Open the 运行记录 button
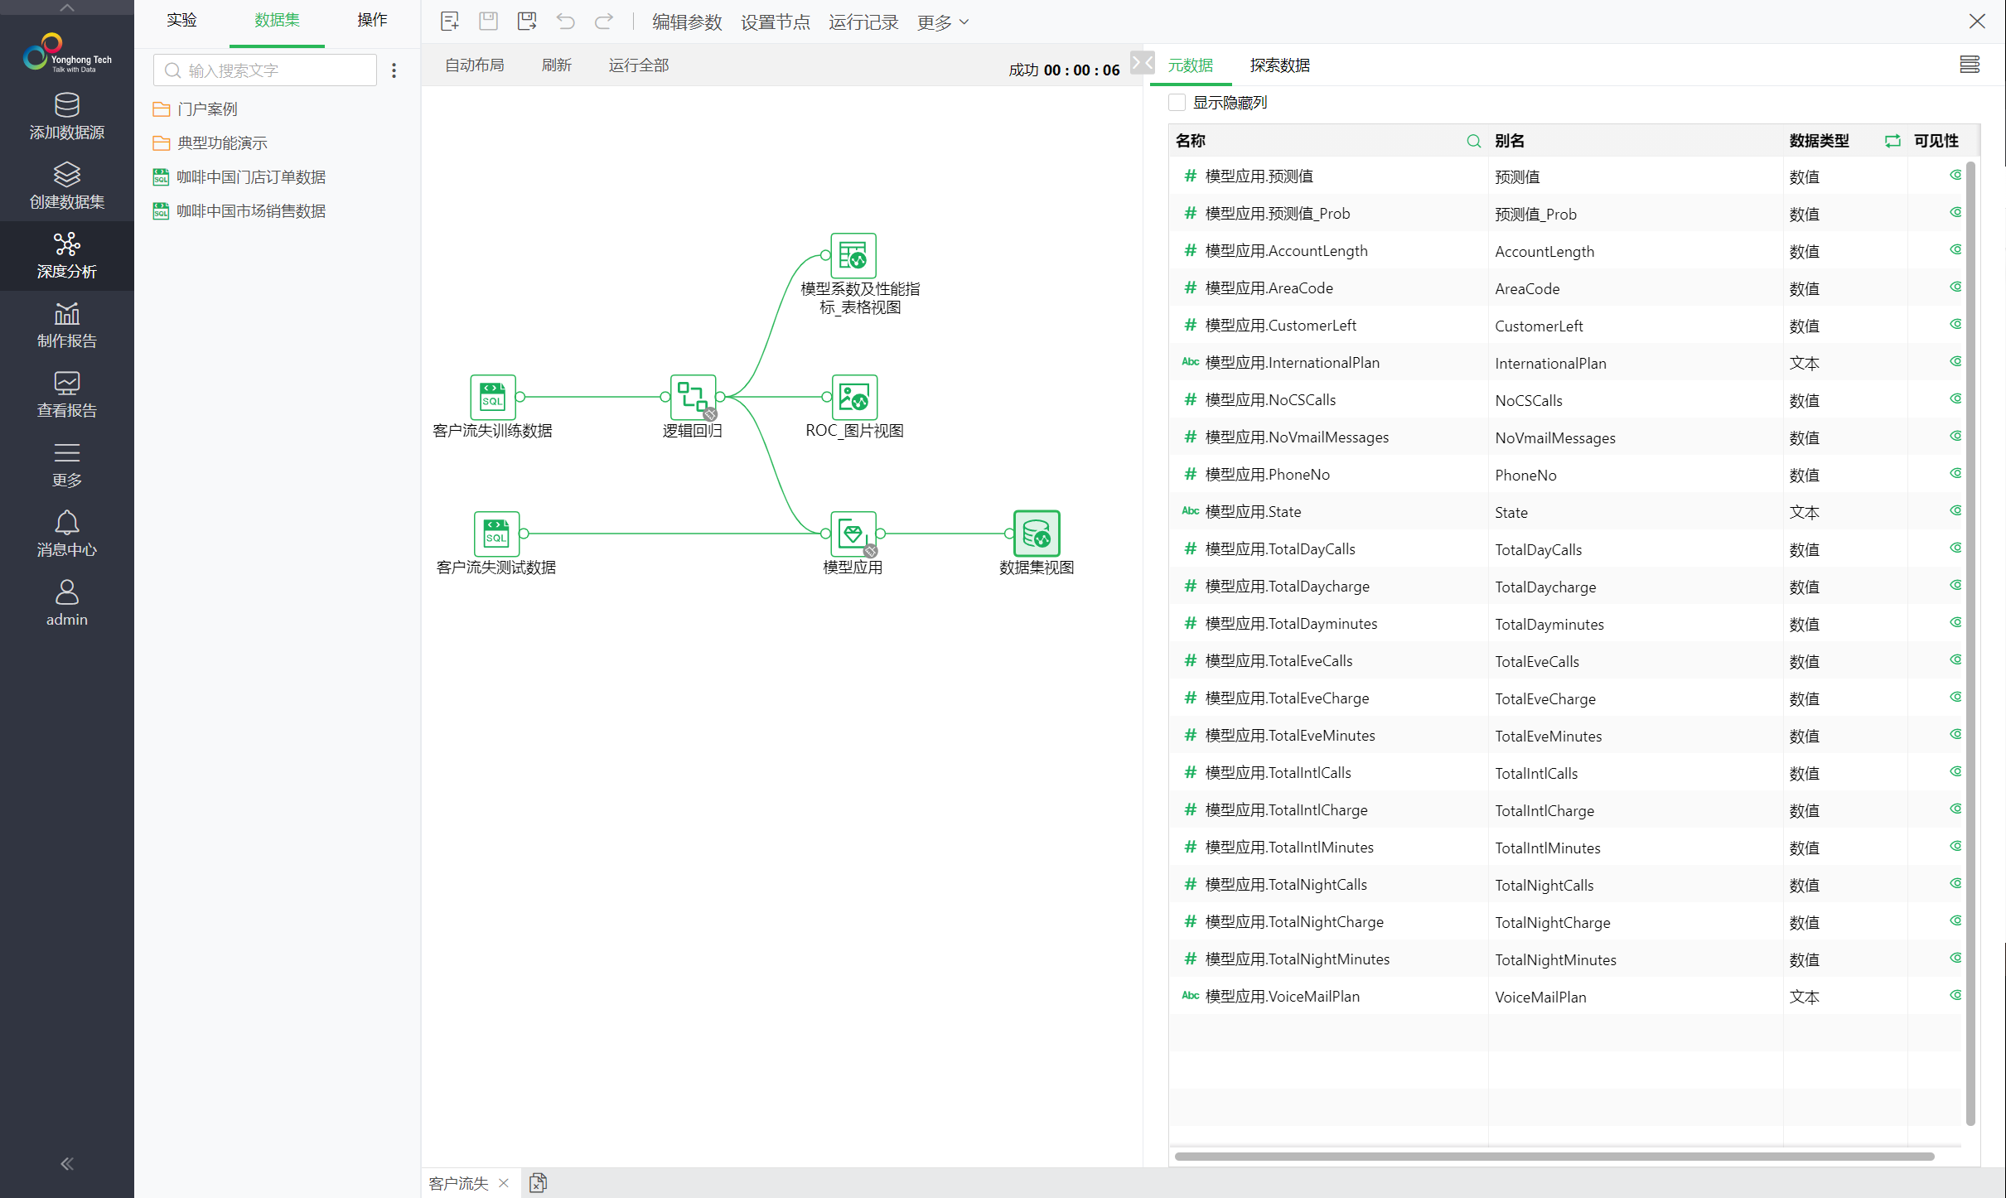Image resolution: width=2006 pixels, height=1198 pixels. (x=863, y=22)
